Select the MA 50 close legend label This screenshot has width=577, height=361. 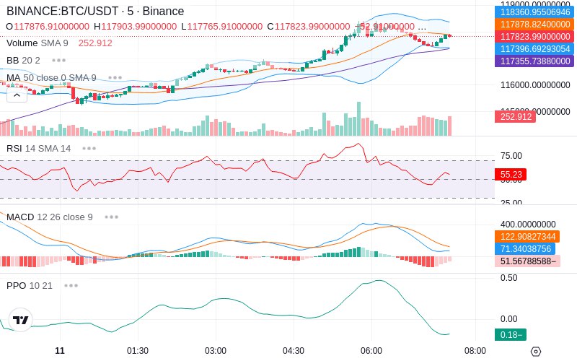pyautogui.click(x=51, y=78)
